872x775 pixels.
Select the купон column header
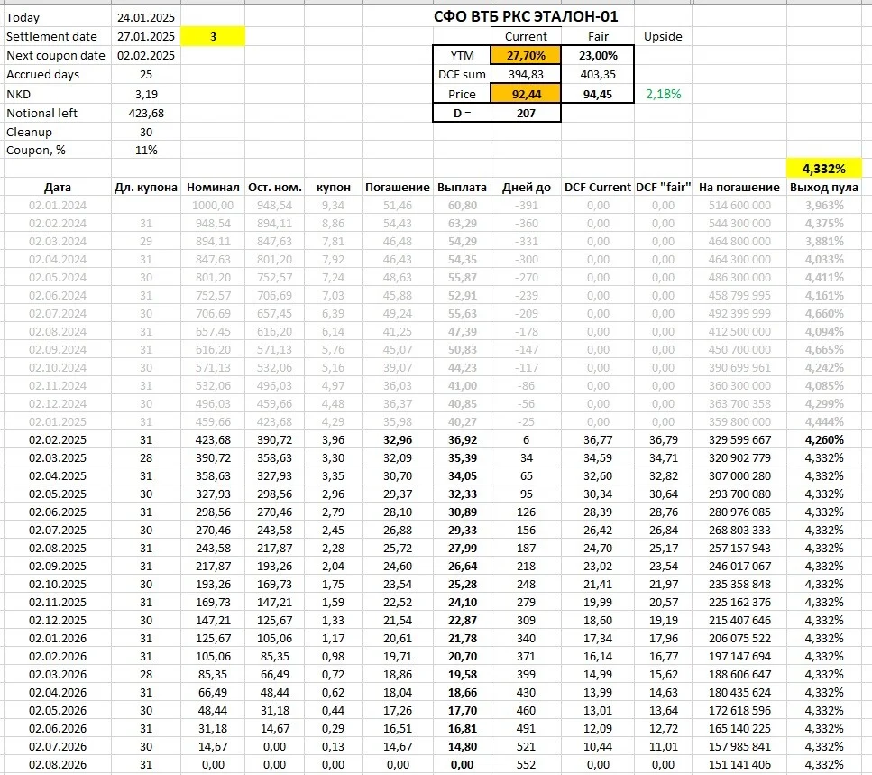(333, 188)
